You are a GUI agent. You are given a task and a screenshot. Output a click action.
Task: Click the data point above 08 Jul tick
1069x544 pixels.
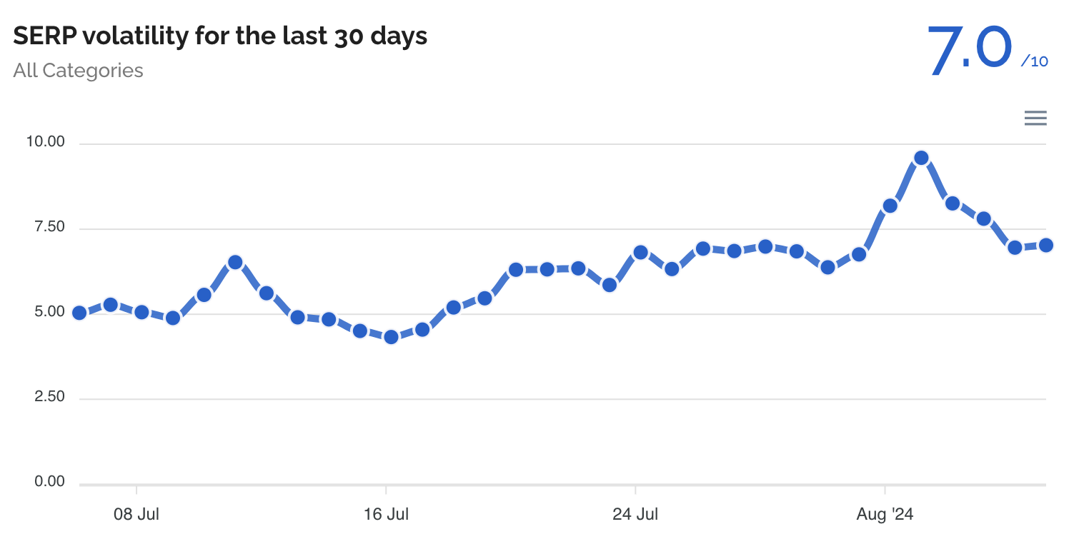tap(141, 312)
